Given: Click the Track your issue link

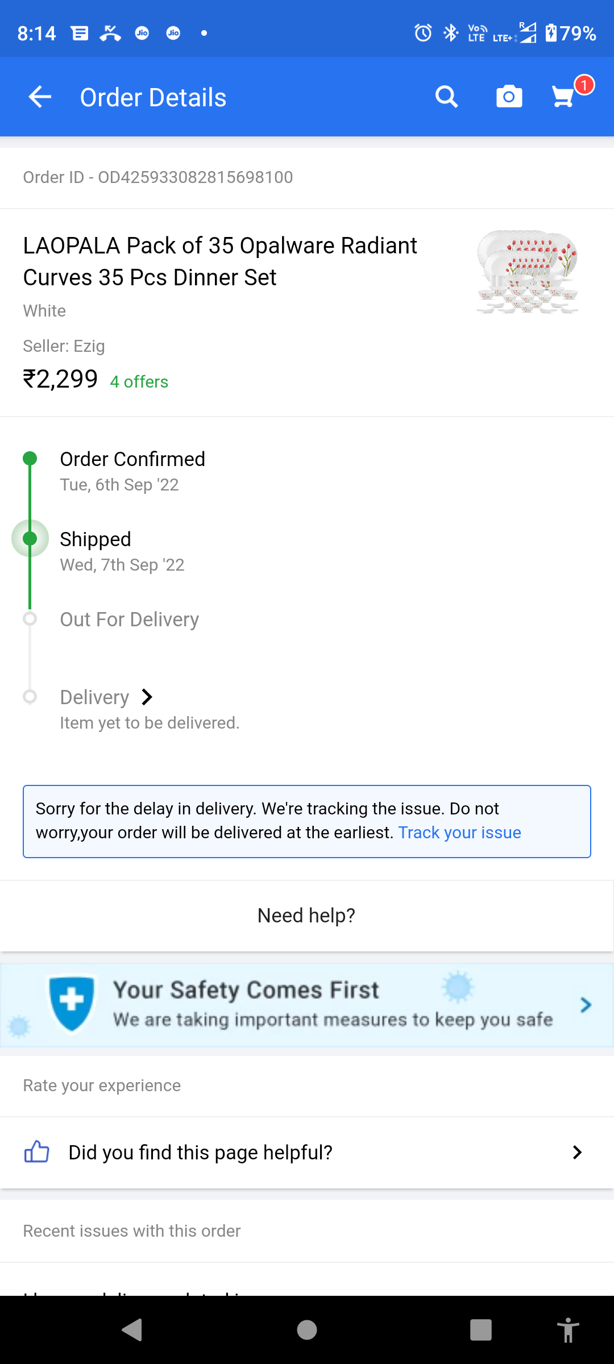Looking at the screenshot, I should [x=459, y=833].
